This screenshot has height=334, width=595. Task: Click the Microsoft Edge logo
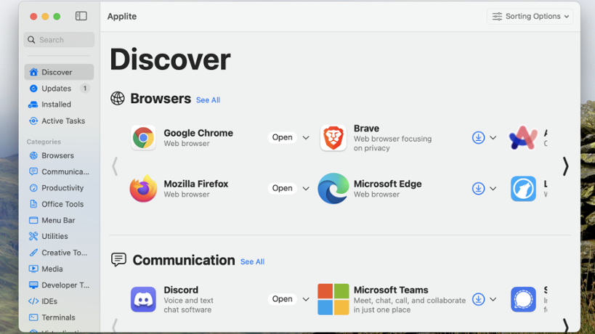(x=333, y=189)
